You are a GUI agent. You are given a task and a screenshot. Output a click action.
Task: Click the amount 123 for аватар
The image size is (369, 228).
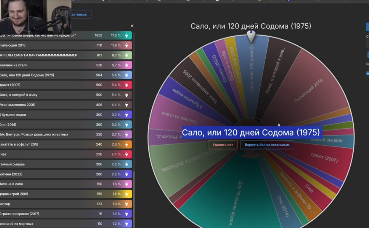tap(99, 204)
